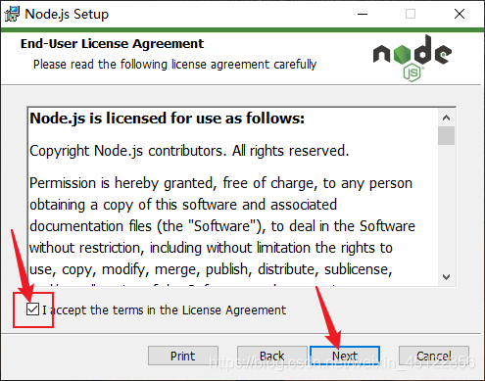Image resolution: width=485 pixels, height=381 pixels.
Task: Minimize the Node.js Setup window
Action: pyautogui.click(x=363, y=14)
